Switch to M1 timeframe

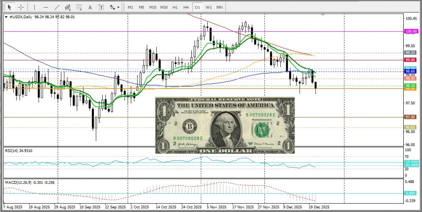click(130, 7)
